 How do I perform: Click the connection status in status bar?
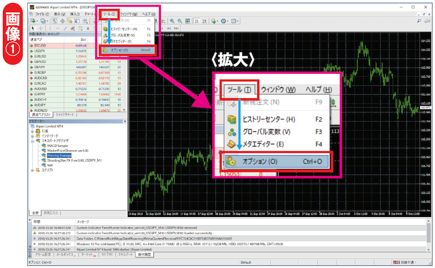[405, 262]
